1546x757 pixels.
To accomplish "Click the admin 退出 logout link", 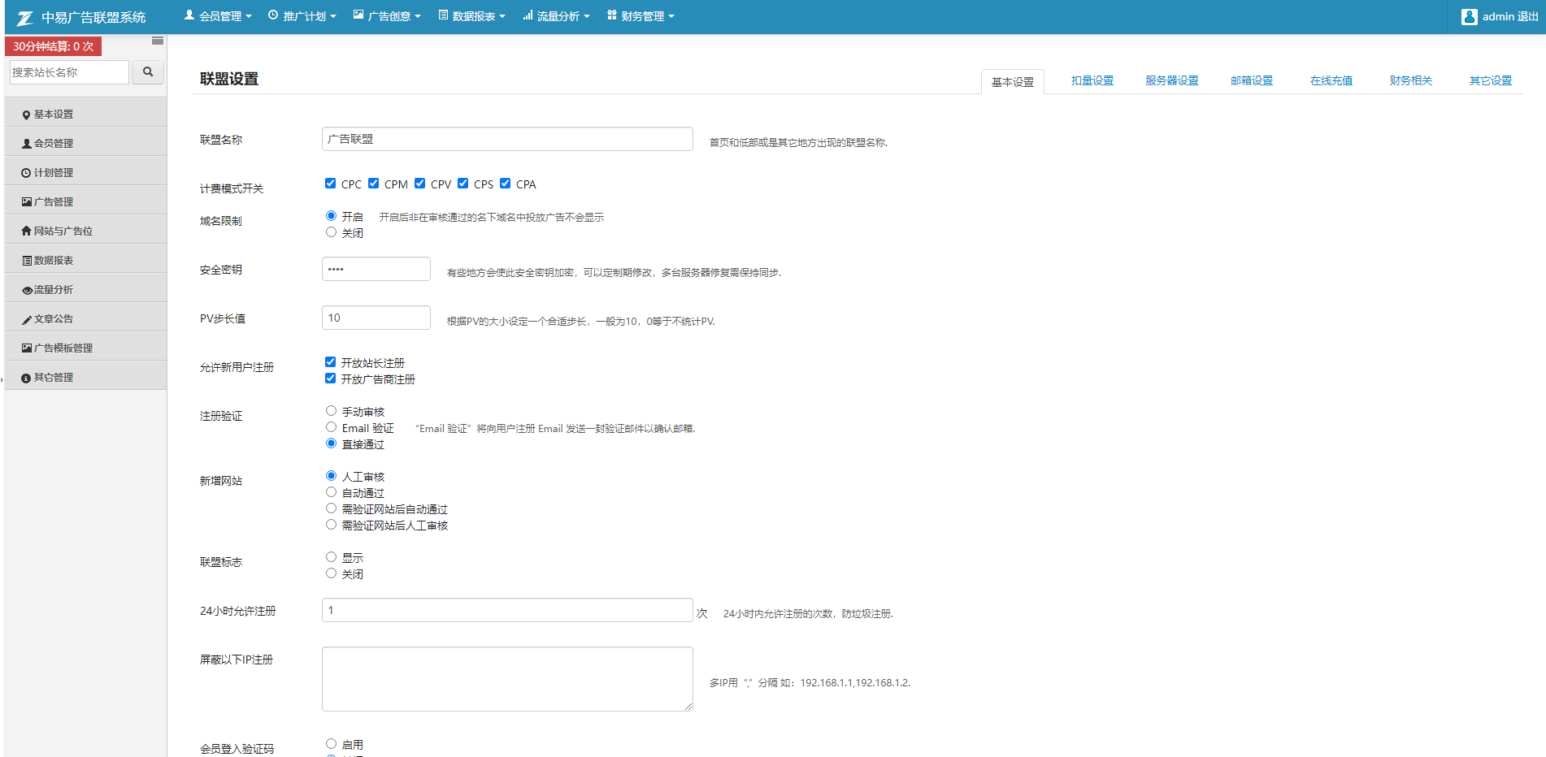I will [x=1510, y=16].
